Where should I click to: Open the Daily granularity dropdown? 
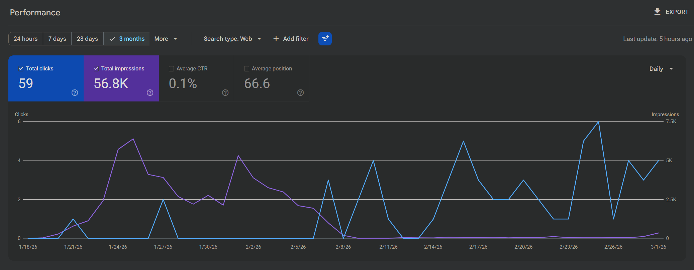click(x=661, y=69)
